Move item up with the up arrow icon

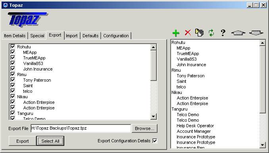(x=238, y=33)
